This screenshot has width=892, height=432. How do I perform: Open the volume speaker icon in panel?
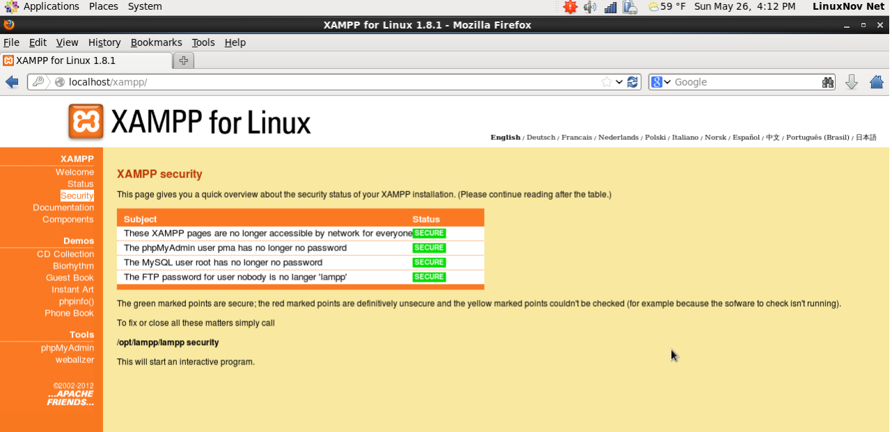click(x=590, y=7)
